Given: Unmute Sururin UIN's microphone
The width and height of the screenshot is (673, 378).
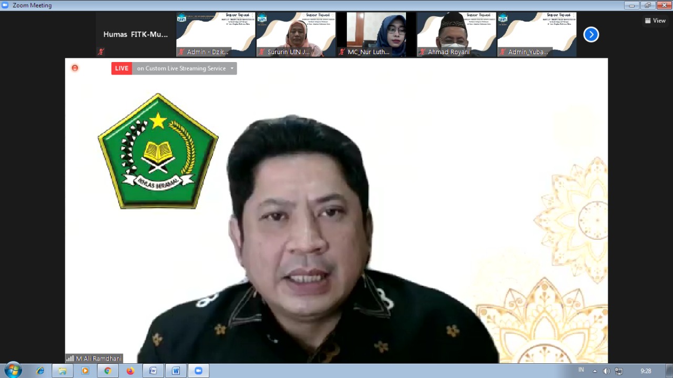Looking at the screenshot, I should (x=261, y=52).
